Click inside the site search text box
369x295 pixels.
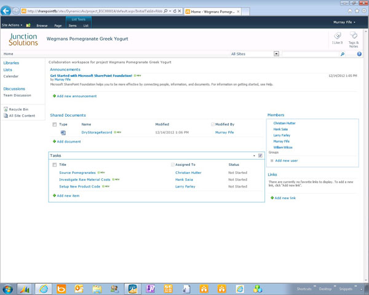[311, 54]
